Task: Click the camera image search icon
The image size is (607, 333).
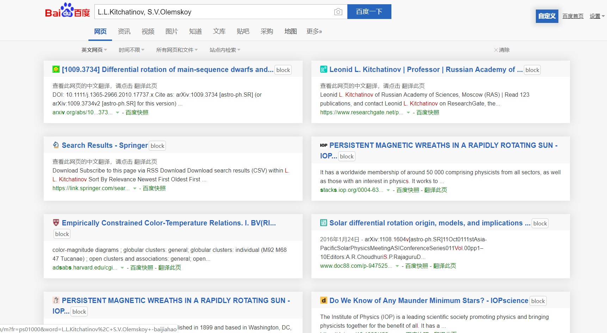Action: click(x=338, y=12)
